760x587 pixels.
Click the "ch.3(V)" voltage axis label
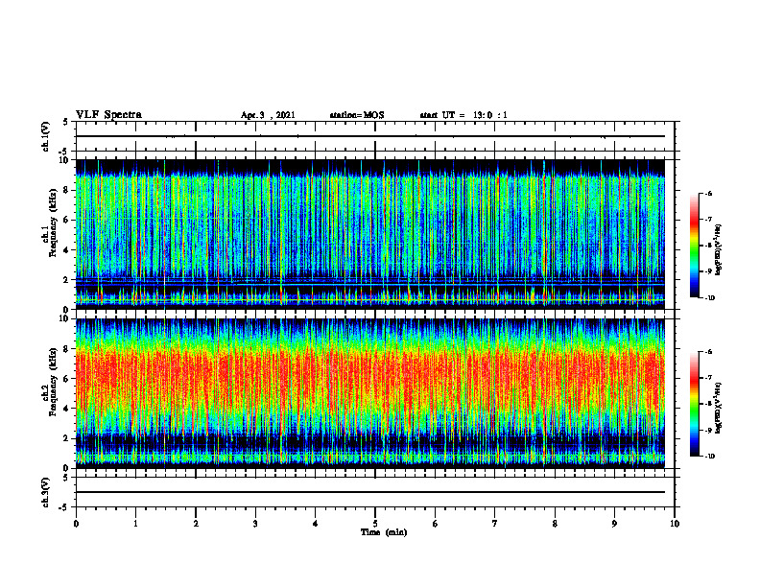click(45, 493)
